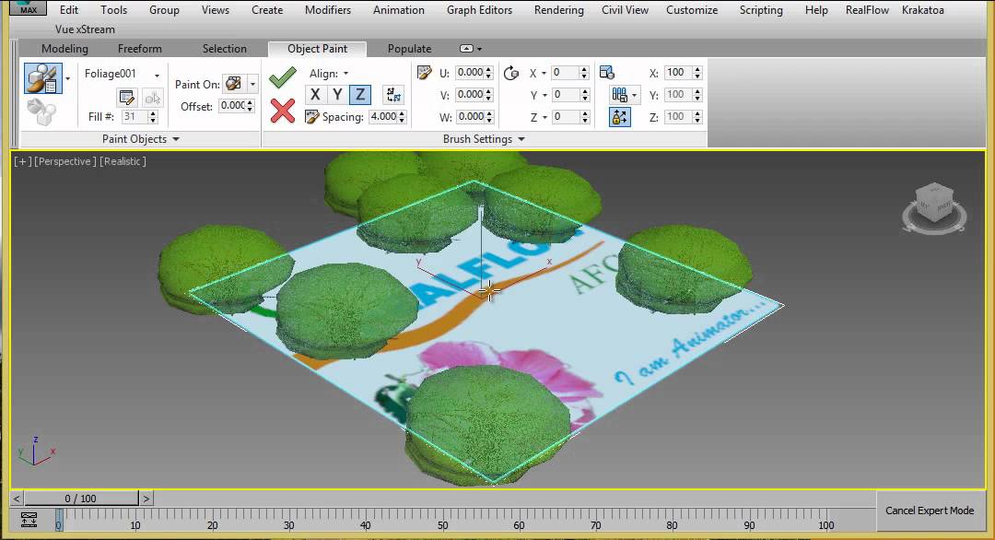Click the Paint With Selected Objects tool icon

pos(43,78)
